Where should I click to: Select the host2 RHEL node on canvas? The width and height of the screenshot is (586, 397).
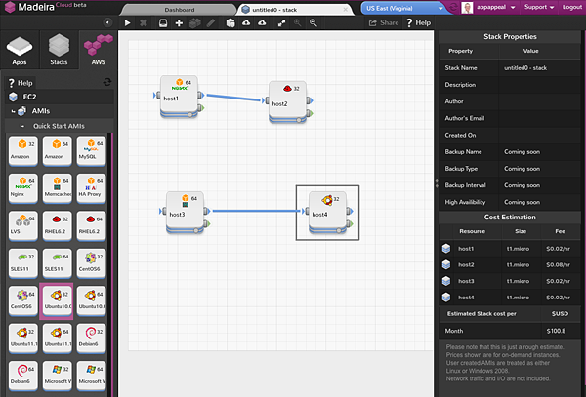click(x=287, y=101)
